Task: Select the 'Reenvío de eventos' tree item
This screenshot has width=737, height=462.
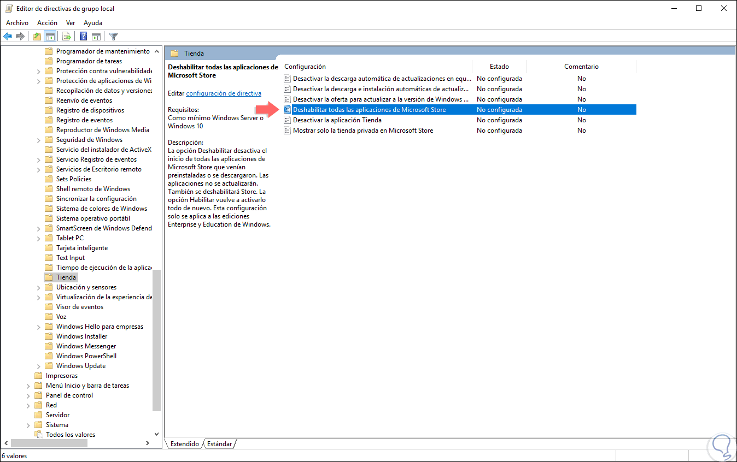Action: (x=84, y=100)
